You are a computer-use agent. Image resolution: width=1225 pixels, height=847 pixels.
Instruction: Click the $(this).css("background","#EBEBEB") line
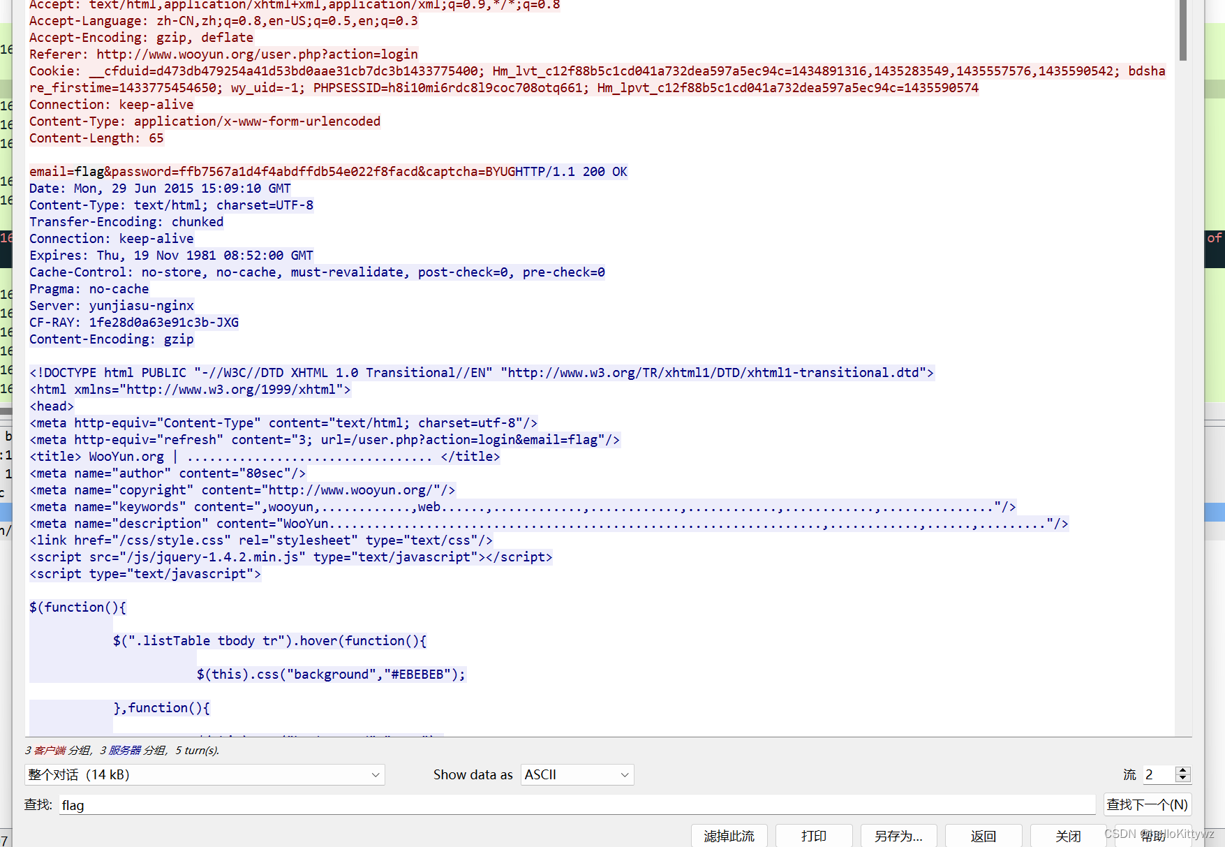(x=331, y=675)
